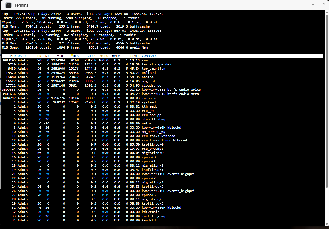The image size is (329, 229).
Task: Click the iniparse process name
Action: 150,98
